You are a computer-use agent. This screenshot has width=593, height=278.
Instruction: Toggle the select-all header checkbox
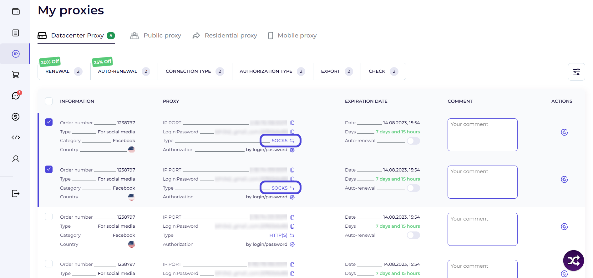pyautogui.click(x=49, y=101)
